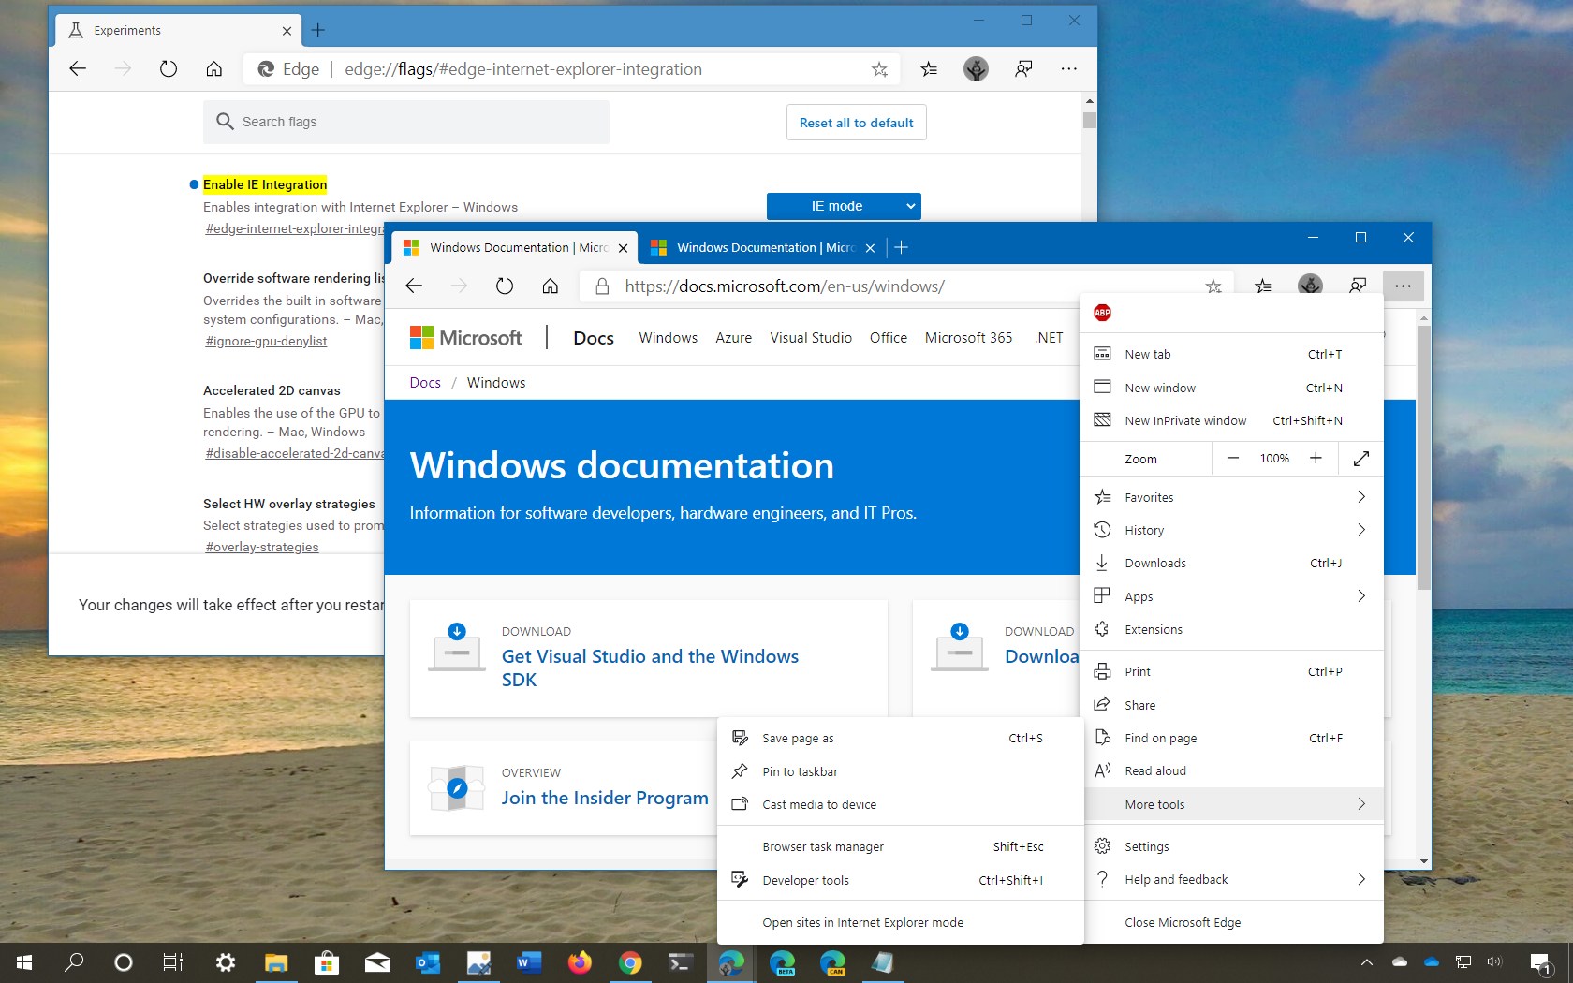
Task: Reload the Windows documentation page
Action: 505,286
